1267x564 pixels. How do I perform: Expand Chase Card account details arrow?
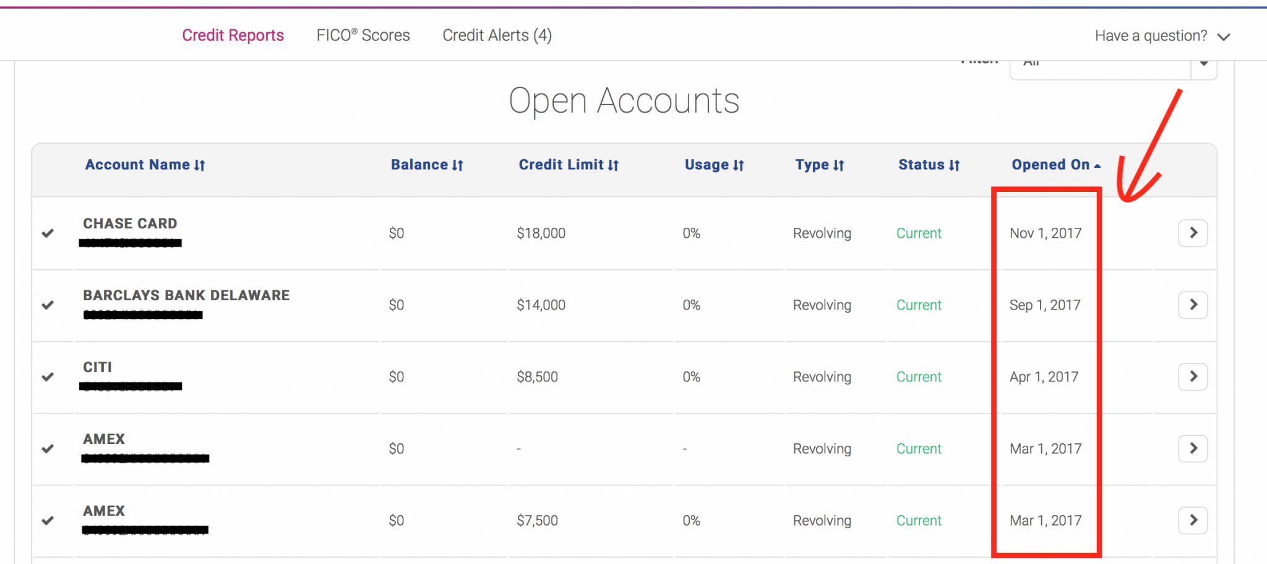point(1193,233)
